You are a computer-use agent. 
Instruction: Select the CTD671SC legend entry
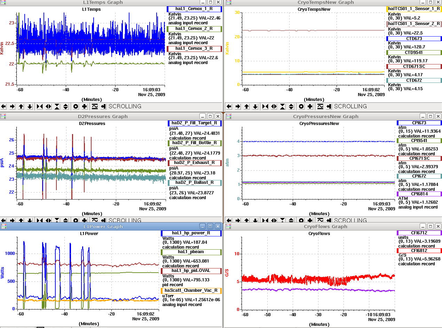pyautogui.click(x=414, y=66)
